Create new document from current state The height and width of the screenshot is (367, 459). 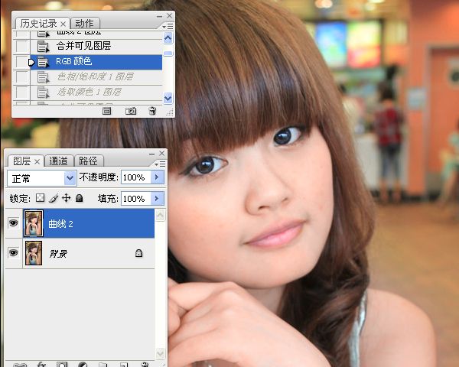point(107,111)
